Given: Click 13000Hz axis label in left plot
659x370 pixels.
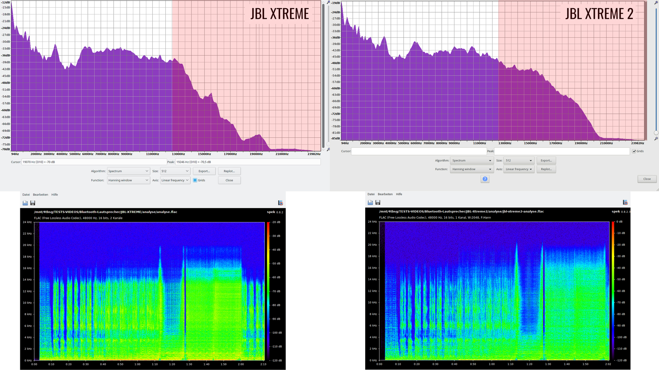Looking at the screenshot, I should coord(178,154).
